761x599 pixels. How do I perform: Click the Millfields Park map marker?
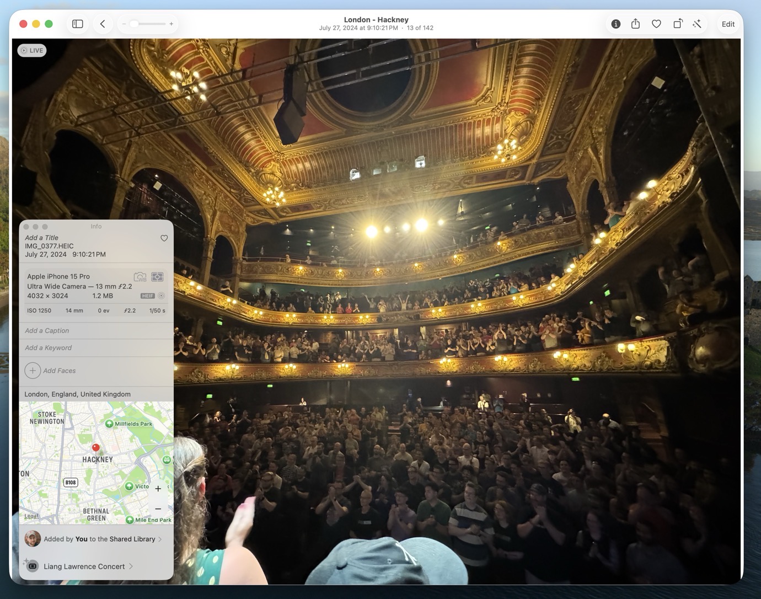109,424
